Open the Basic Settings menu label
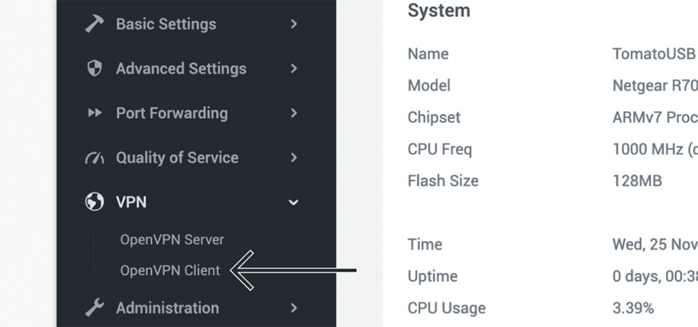Viewport: 698px width, 327px height. click(166, 24)
